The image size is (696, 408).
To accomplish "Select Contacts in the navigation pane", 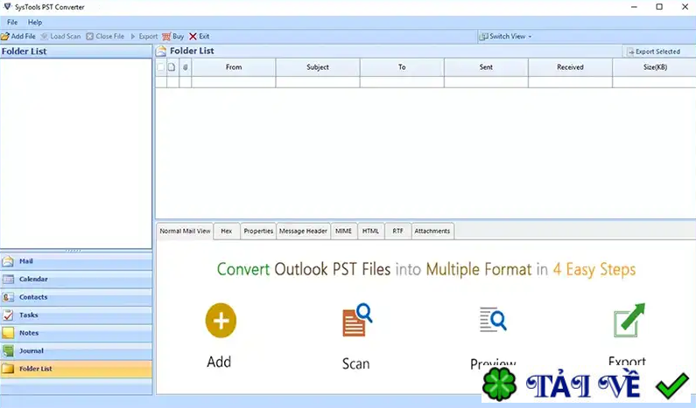I will [x=76, y=297].
